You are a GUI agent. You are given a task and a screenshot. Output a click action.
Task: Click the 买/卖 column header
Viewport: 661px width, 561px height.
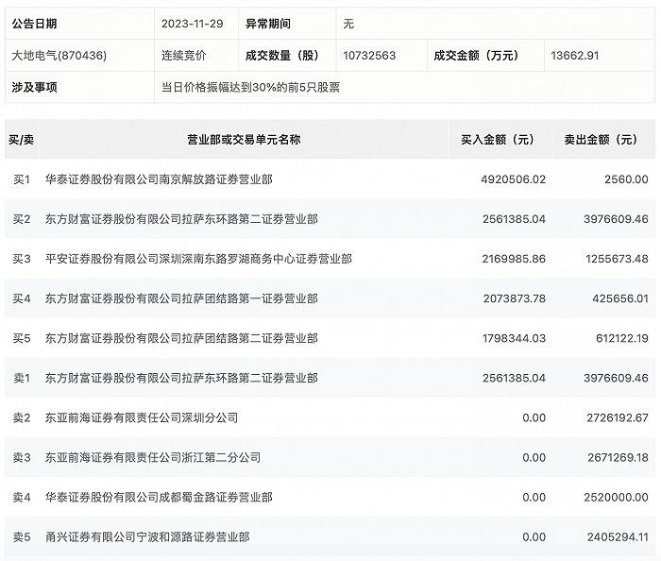(x=22, y=140)
